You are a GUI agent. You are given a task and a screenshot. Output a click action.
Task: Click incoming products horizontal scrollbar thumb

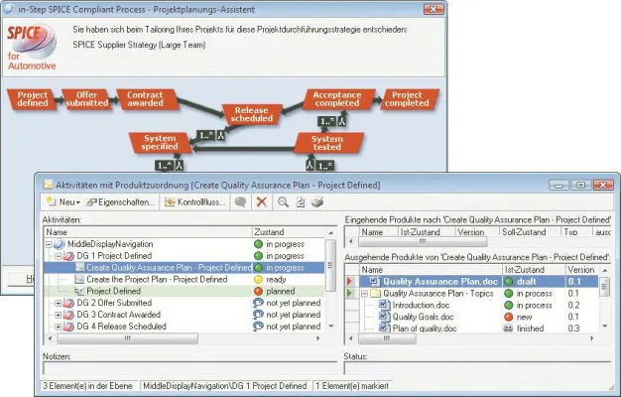point(423,241)
